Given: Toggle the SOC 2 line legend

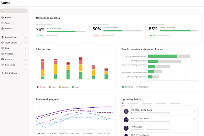Looking at the screenshot, I should pyautogui.click(x=42, y=133).
